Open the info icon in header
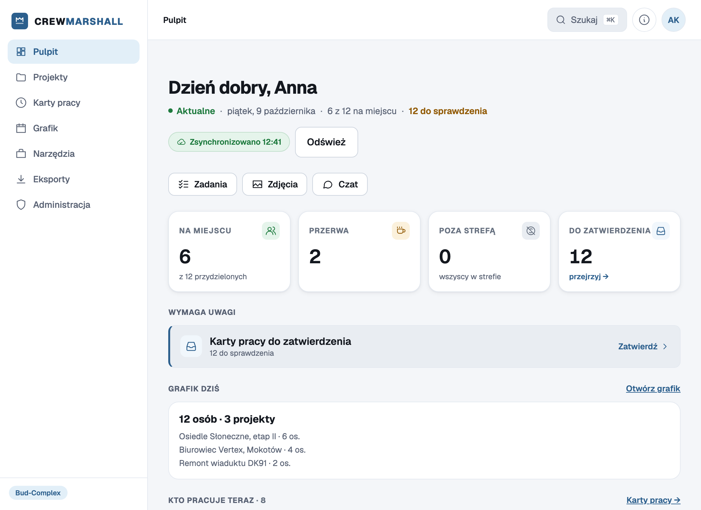Screen dimensions: 701x510 coord(644,20)
